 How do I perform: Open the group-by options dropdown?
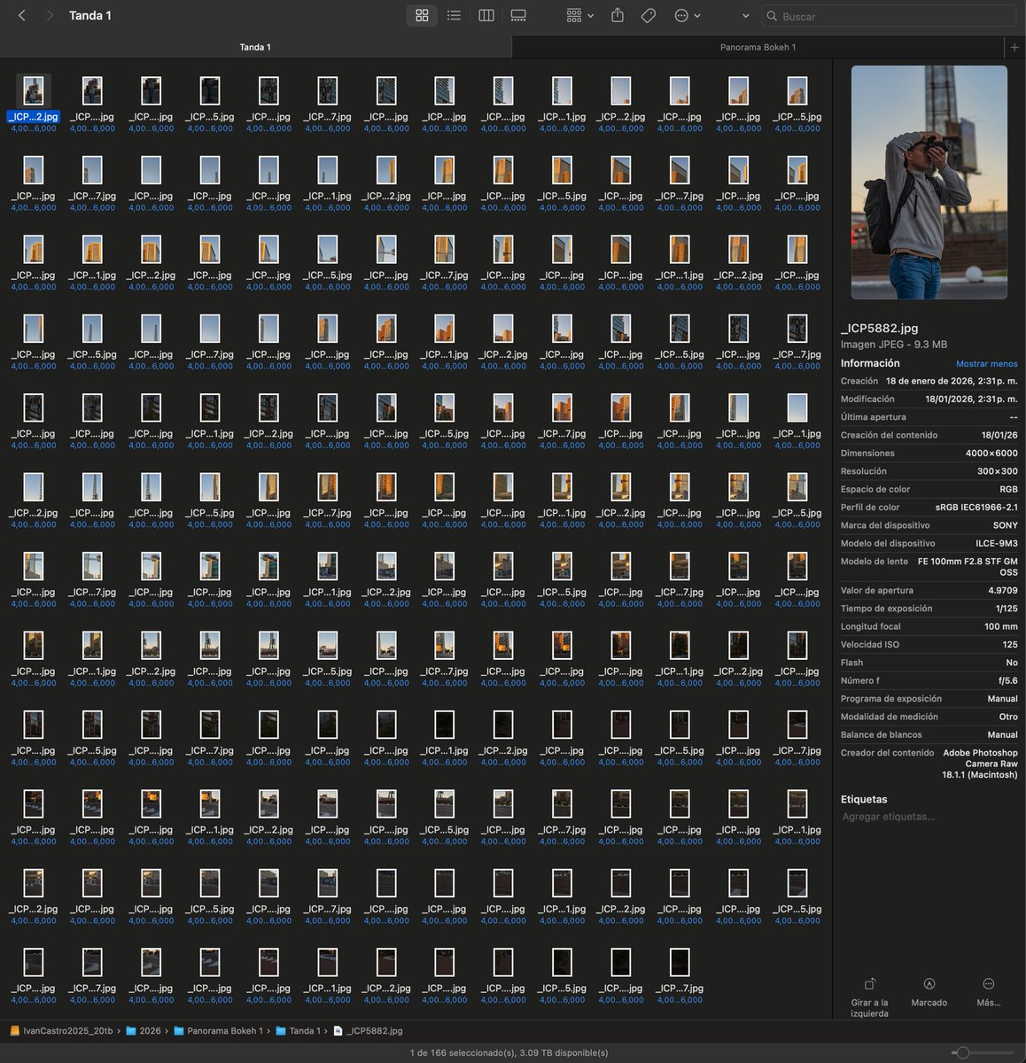coord(579,15)
